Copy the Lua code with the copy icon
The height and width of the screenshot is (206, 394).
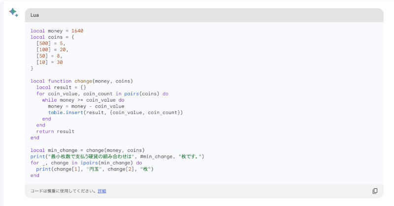click(x=375, y=191)
